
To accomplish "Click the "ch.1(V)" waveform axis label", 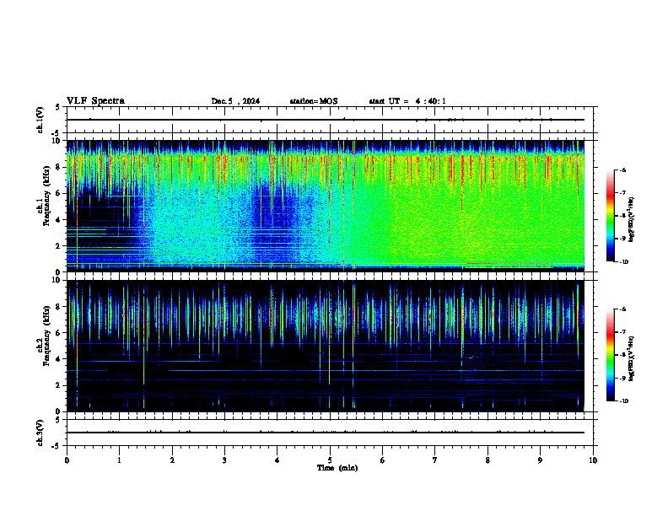I will pos(40,120).
